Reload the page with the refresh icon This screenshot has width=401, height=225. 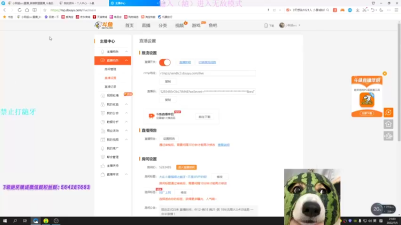pos(20,10)
